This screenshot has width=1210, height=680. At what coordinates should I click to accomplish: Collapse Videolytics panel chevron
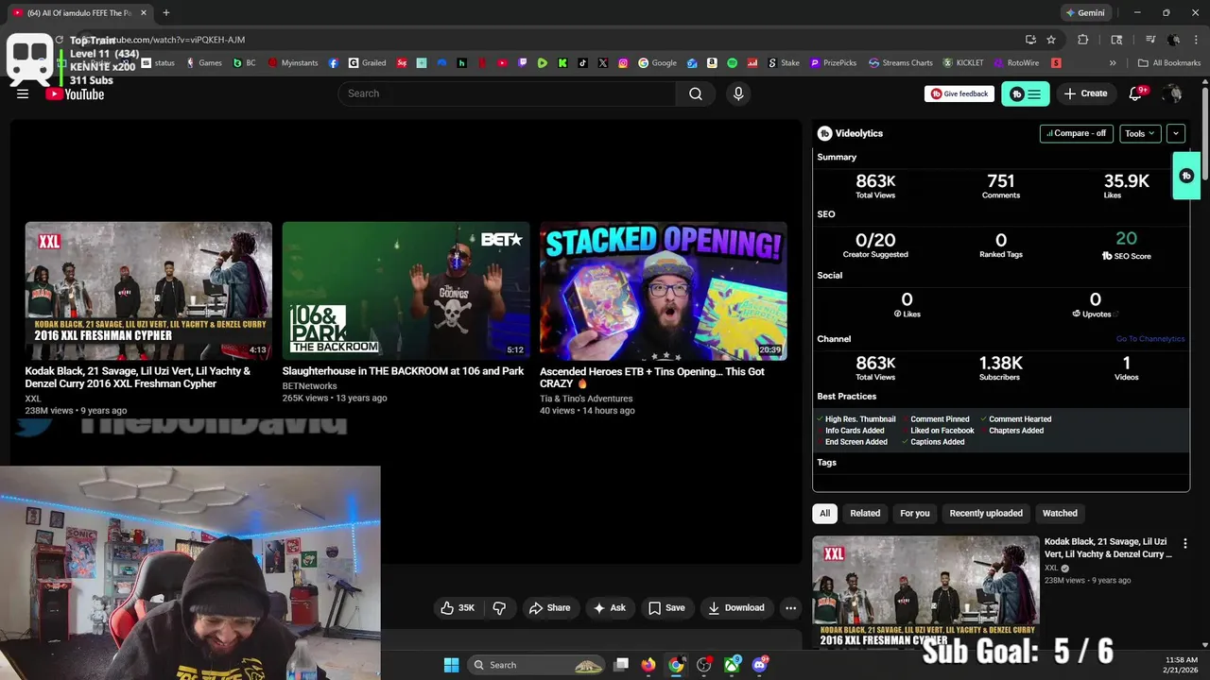click(1176, 133)
